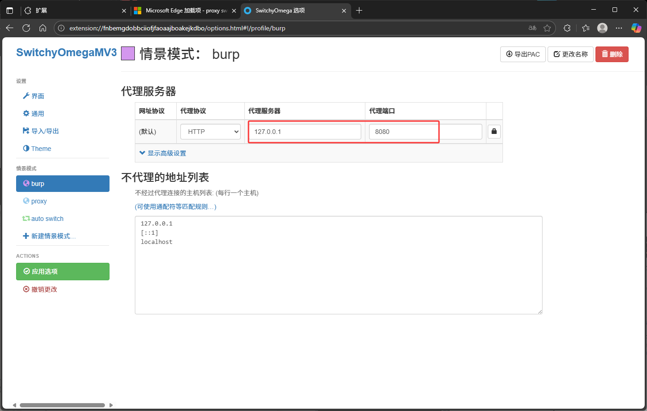647x411 pixels.
Task: Click the scrollbar left arrow at bottom
Action: [x=15, y=405]
